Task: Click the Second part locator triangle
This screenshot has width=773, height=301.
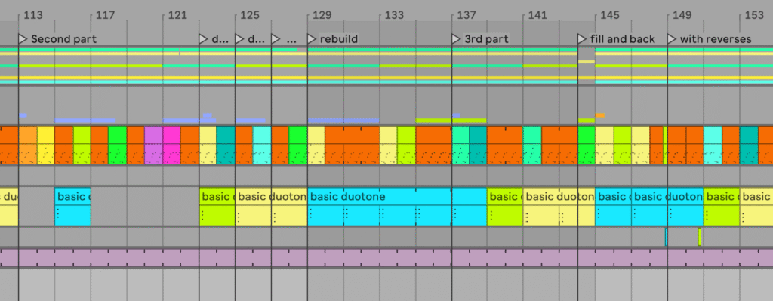Action: 23,39
